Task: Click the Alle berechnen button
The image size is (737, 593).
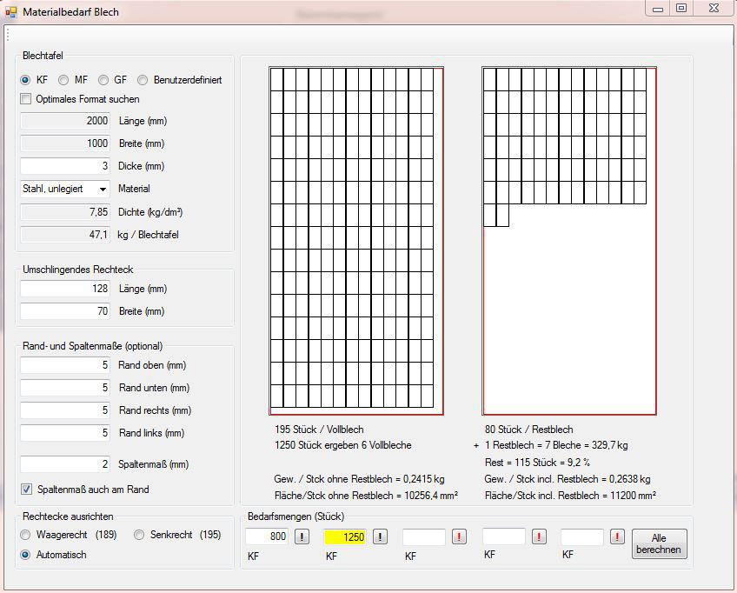Action: (659, 544)
